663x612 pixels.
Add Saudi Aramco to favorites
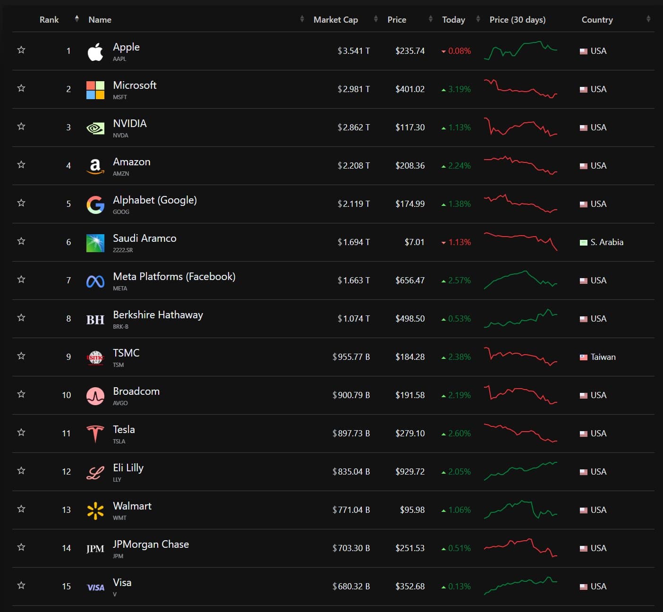click(x=21, y=241)
